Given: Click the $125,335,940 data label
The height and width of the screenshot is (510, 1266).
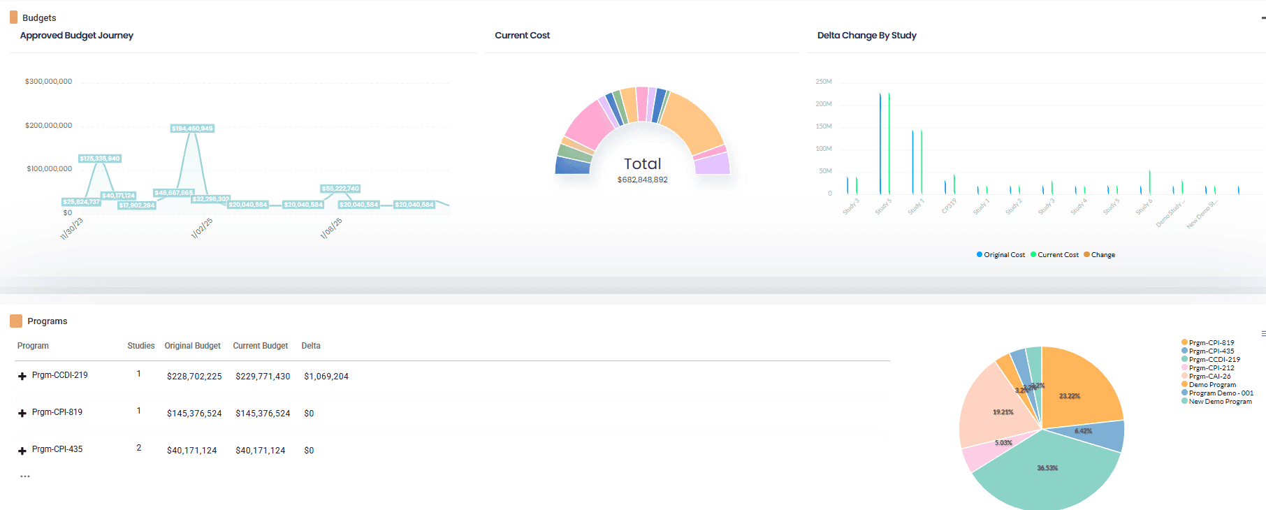Looking at the screenshot, I should point(100,159).
